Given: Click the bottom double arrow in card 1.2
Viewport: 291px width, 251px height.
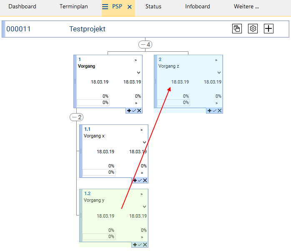Looking at the screenshot, I should pos(142,237).
